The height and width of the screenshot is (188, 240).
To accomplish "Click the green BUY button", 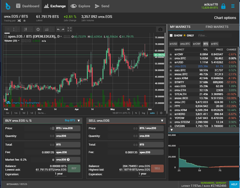I will pos(74,168).
